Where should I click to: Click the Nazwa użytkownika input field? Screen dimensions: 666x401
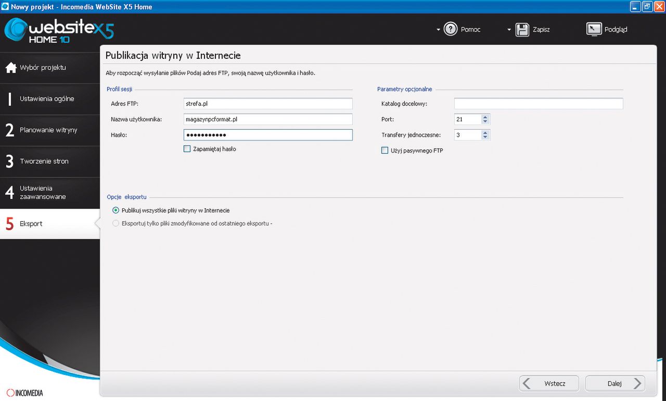[x=268, y=119]
